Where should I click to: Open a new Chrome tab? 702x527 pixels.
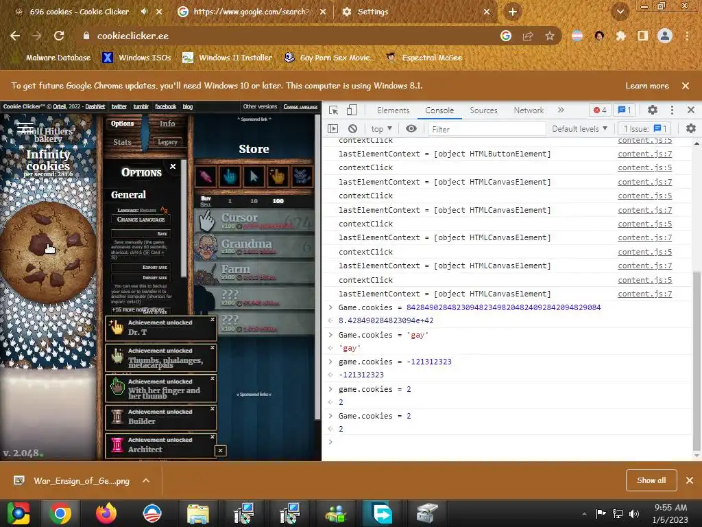(513, 12)
